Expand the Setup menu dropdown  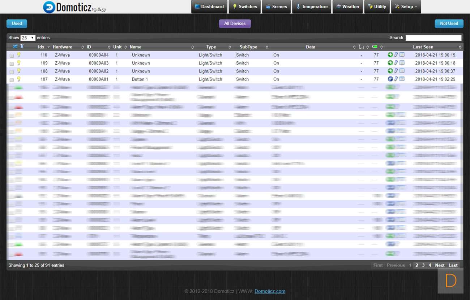tap(406, 6)
